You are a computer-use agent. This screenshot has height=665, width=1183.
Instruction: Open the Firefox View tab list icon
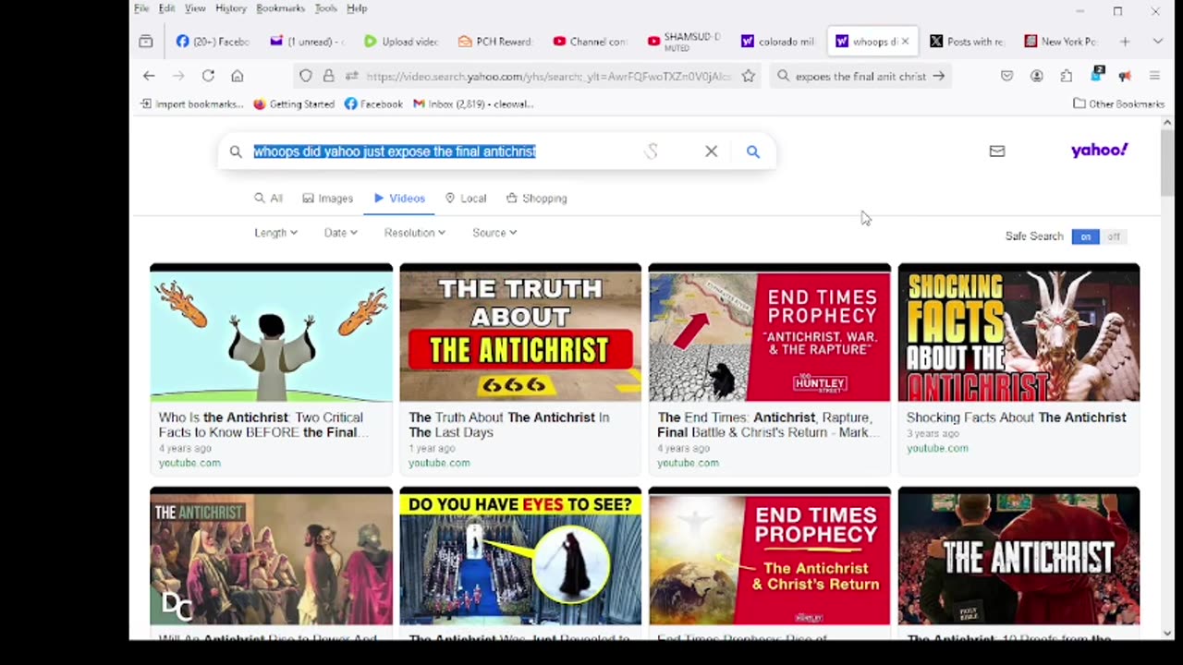pos(146,42)
